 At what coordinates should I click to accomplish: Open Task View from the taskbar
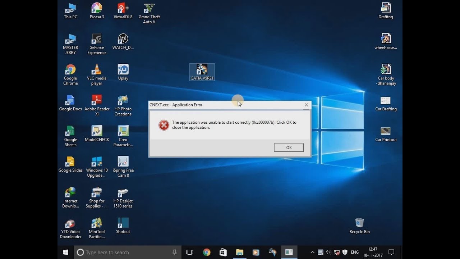point(189,252)
